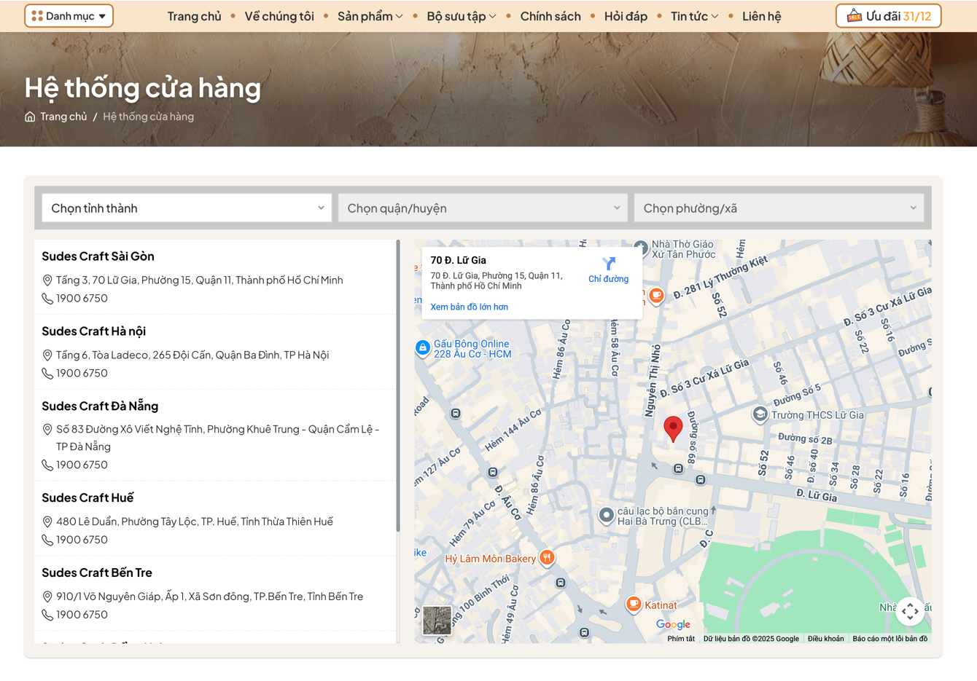Click Hà nội phone number 1900 6750

(x=82, y=374)
